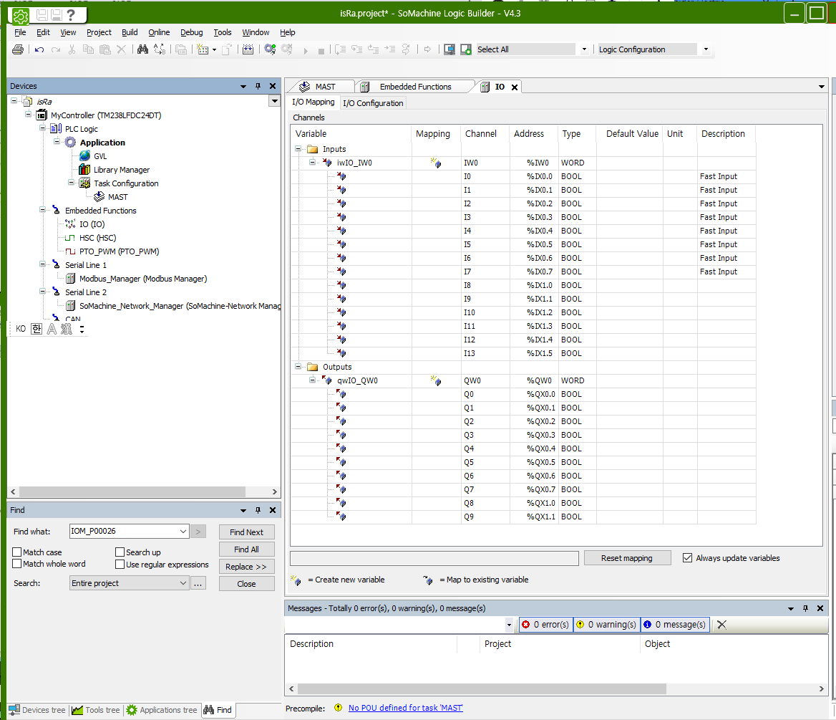Click the Find Next button
This screenshot has width=836, height=720.
[x=247, y=532]
